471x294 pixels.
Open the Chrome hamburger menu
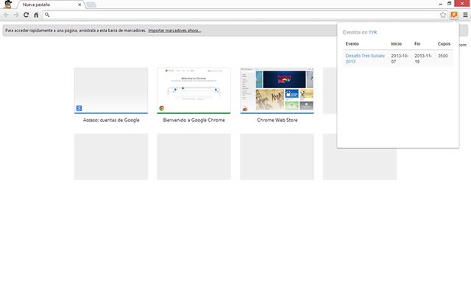[465, 15]
